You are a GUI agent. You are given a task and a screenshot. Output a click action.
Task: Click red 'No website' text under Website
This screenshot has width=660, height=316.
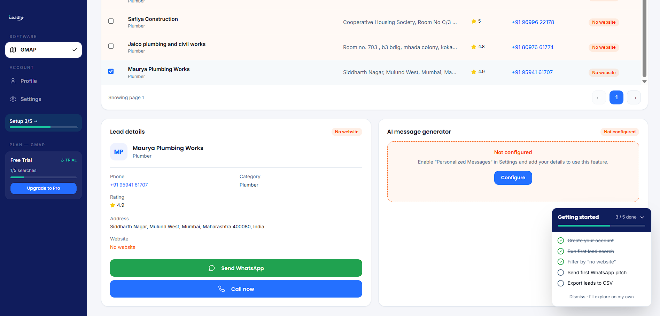point(123,247)
